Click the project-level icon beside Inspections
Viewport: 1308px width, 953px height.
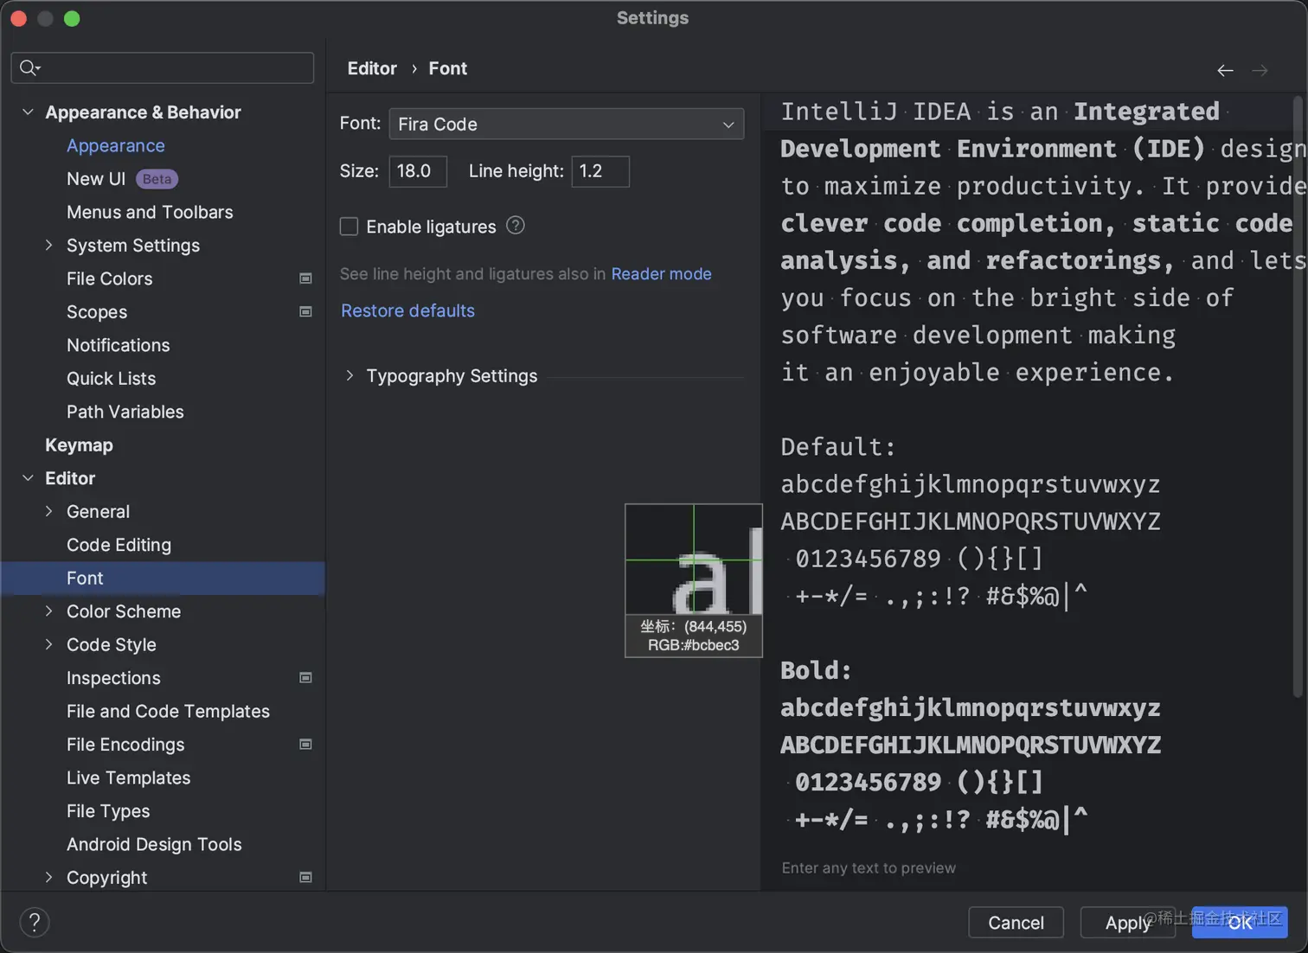click(x=305, y=678)
